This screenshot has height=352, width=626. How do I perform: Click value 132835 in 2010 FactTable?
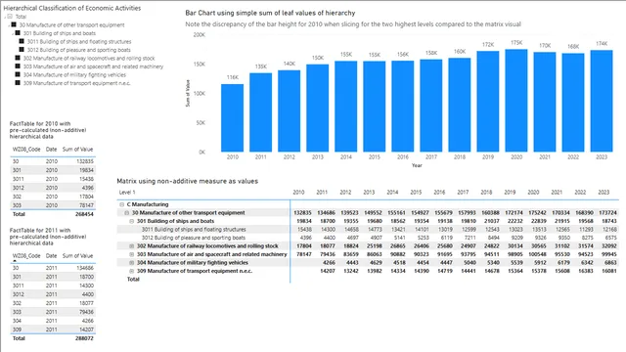(85, 161)
